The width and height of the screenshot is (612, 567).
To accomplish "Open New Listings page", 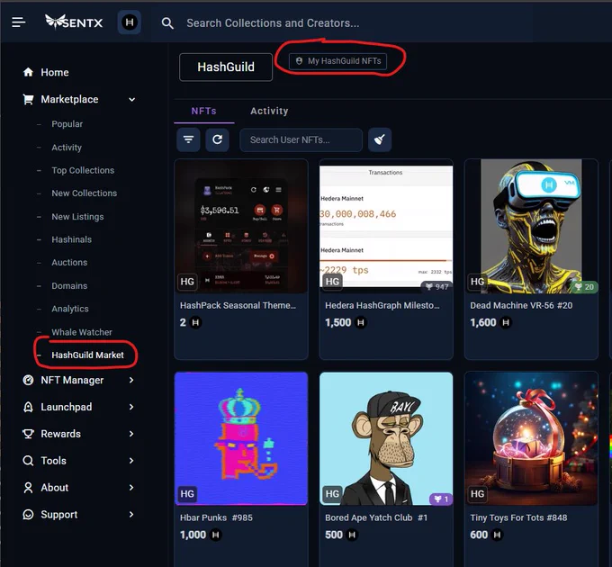I will tap(77, 217).
